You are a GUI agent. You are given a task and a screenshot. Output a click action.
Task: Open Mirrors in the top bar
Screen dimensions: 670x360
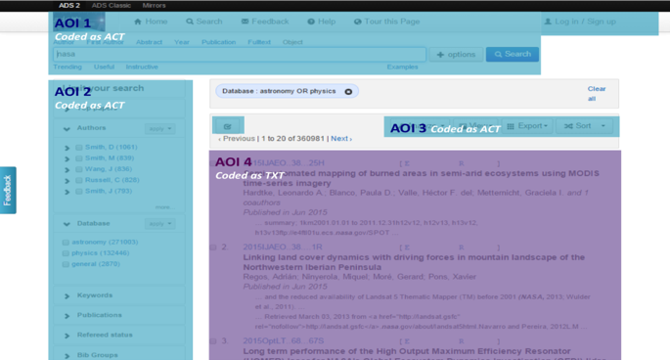tap(154, 6)
